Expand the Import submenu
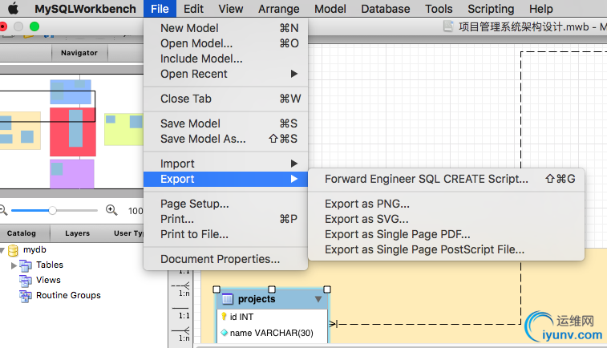Image resolution: width=607 pixels, height=348 pixels. [x=225, y=164]
